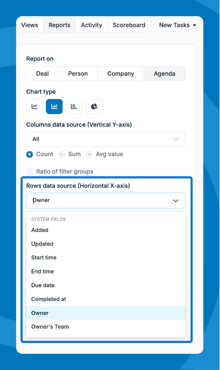
Task: Select the vertical bar chart icon
Action: (54, 107)
